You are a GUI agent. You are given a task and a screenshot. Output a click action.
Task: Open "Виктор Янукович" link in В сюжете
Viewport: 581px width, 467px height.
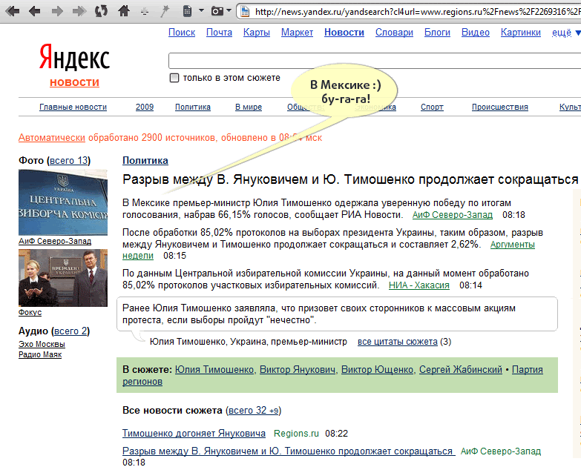pos(298,370)
